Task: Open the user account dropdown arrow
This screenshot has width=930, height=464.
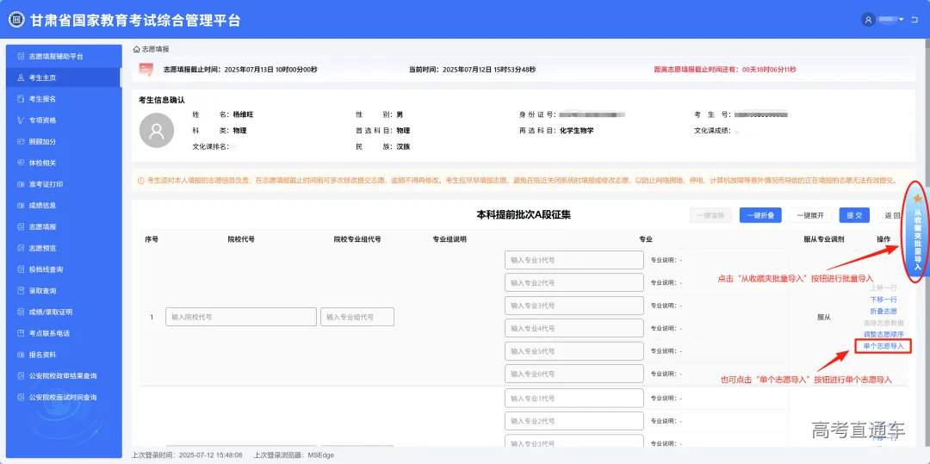Action: [901, 20]
